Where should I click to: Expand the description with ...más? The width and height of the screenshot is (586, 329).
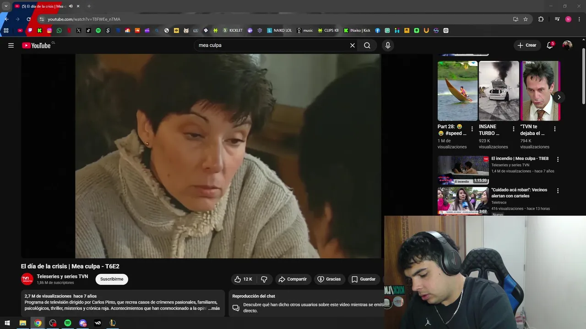click(214, 308)
